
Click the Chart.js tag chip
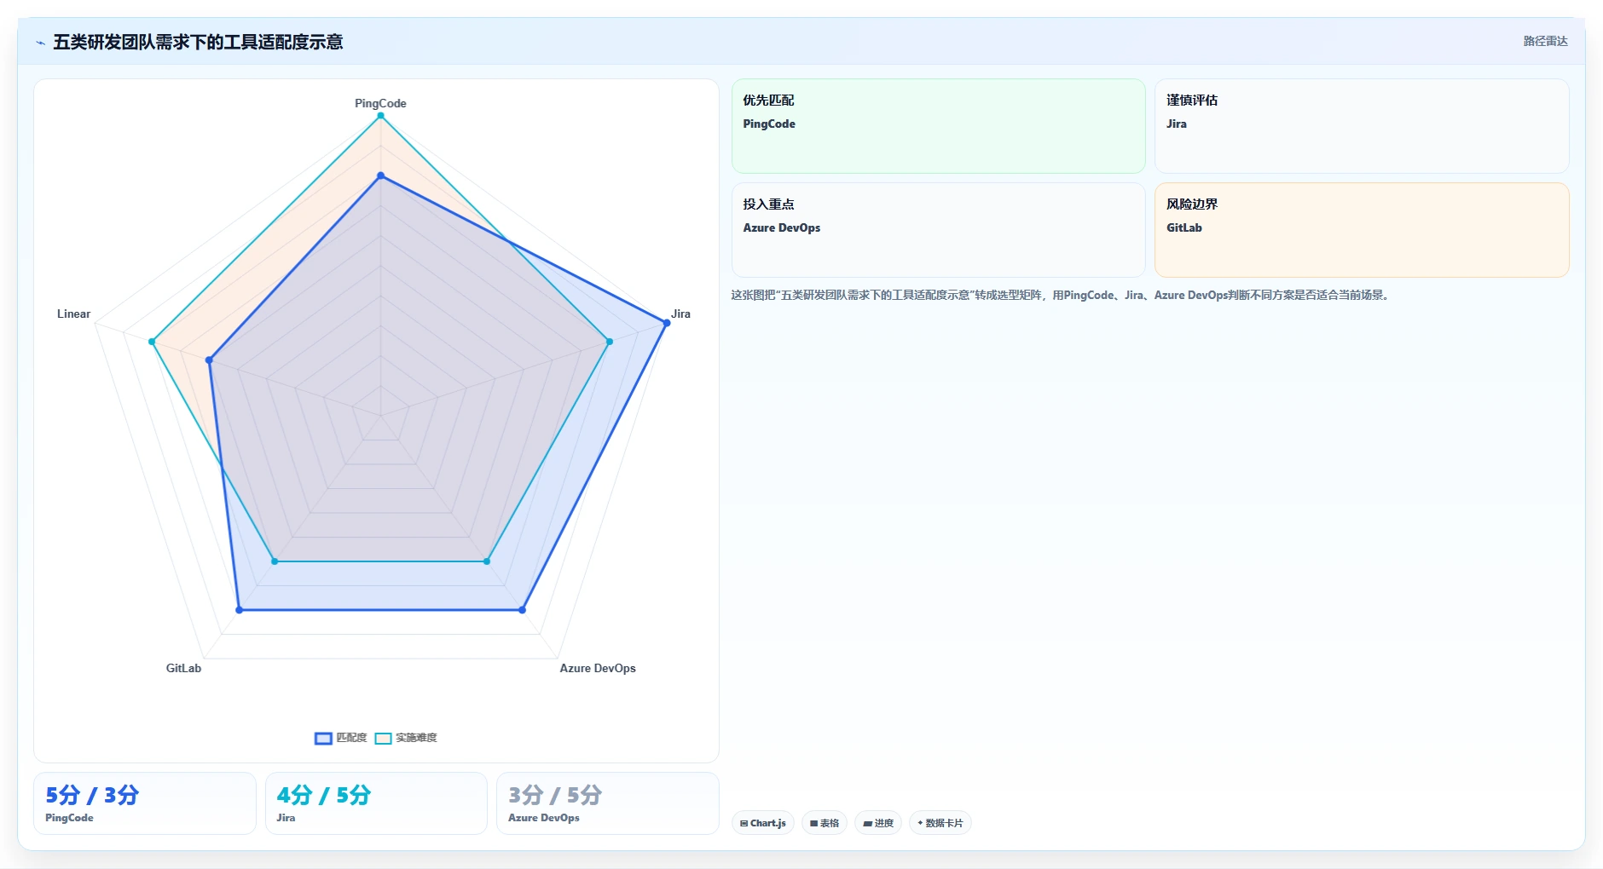763,823
